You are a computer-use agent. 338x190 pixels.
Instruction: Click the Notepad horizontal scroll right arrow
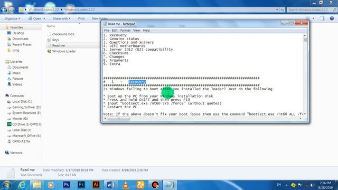point(301,118)
